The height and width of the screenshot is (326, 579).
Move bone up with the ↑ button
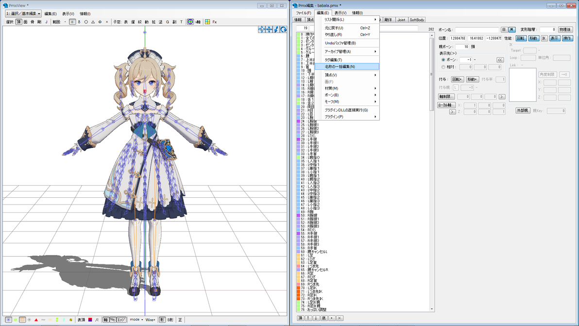(308, 318)
